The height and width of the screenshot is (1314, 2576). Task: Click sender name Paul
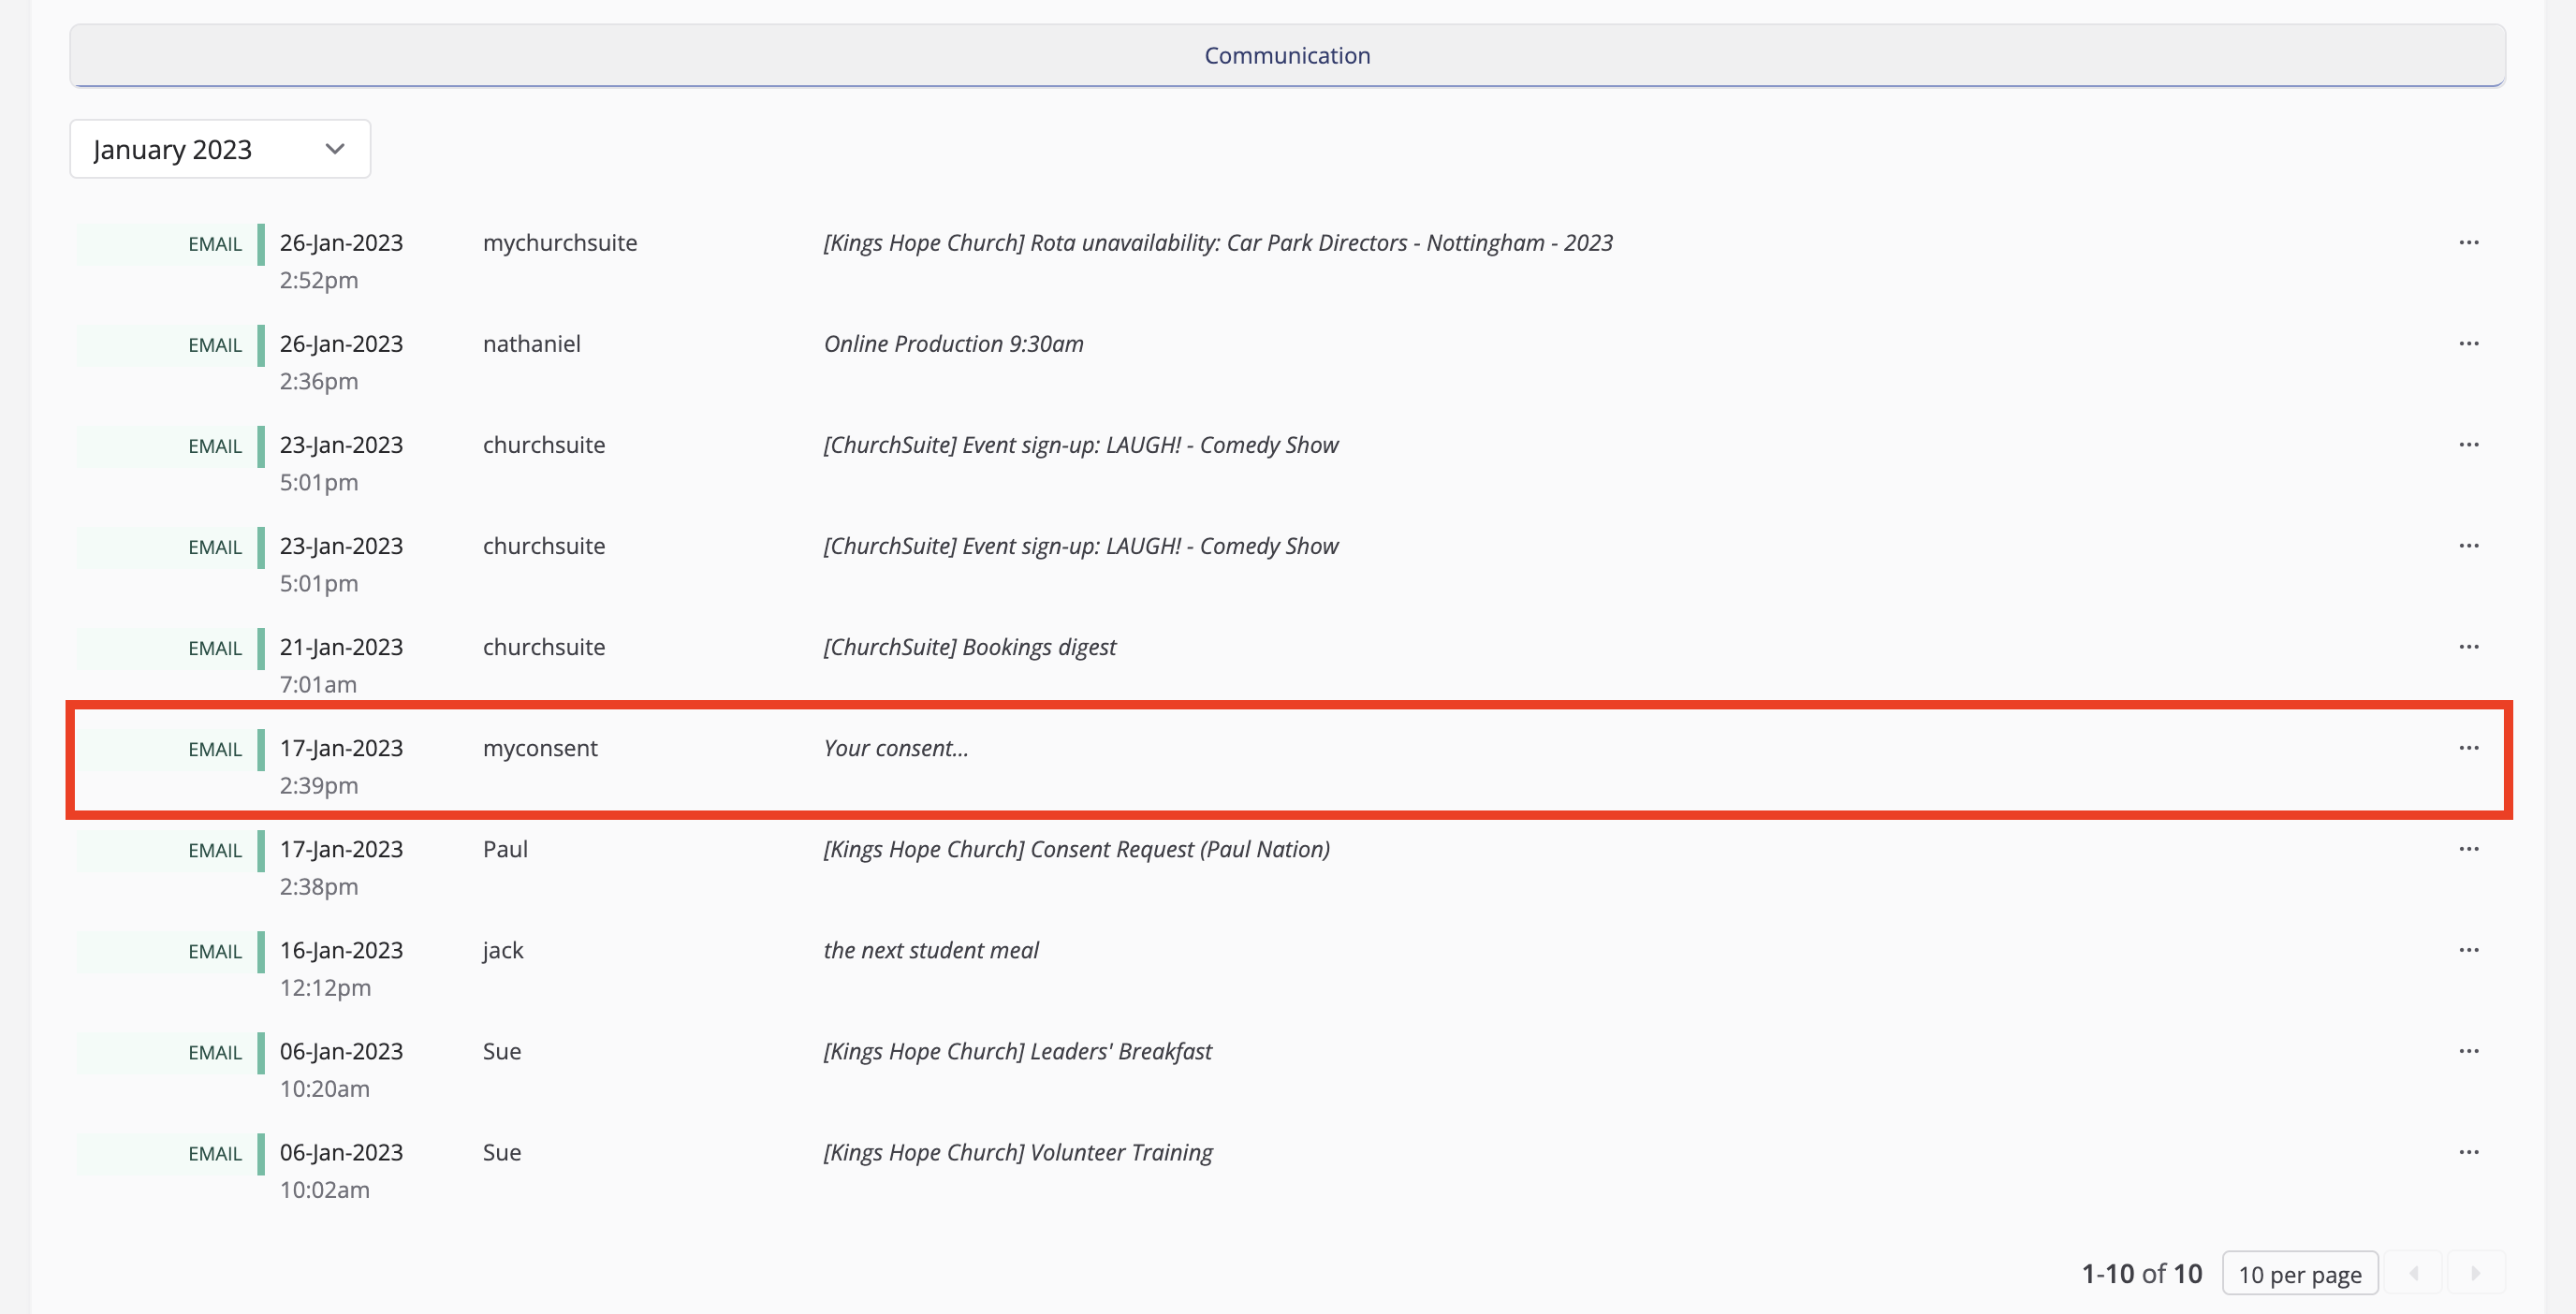point(505,849)
